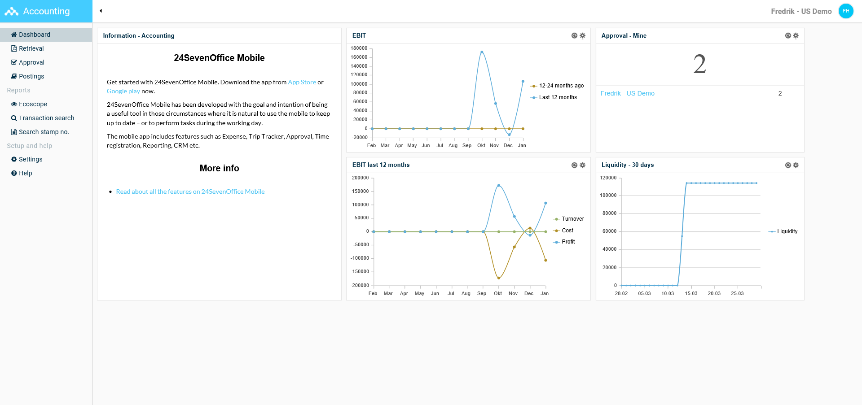This screenshot has width=862, height=405.
Task: Click the Setup and help label
Action: [30, 146]
